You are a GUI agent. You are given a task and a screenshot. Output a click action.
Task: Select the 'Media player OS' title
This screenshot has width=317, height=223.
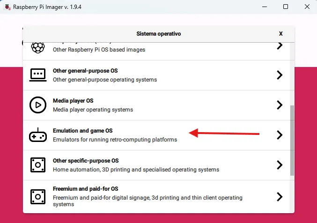click(x=73, y=101)
